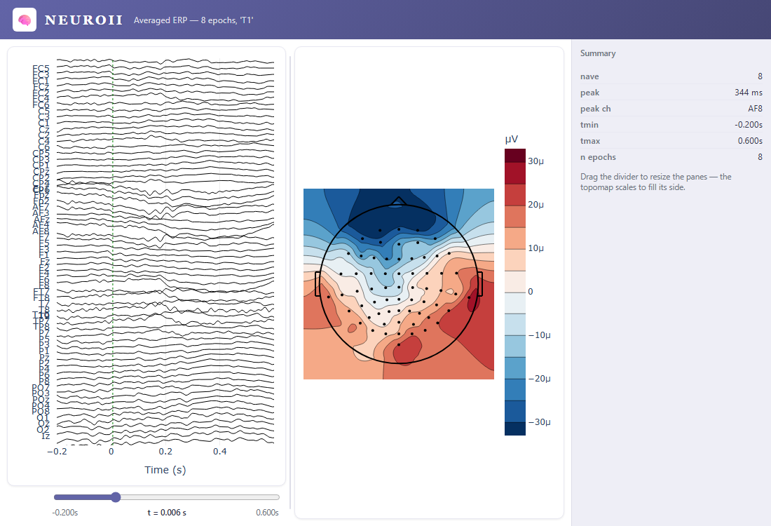Click the green dashed time marker line
Screen dimensions: 771x526
pyautogui.click(x=113, y=251)
